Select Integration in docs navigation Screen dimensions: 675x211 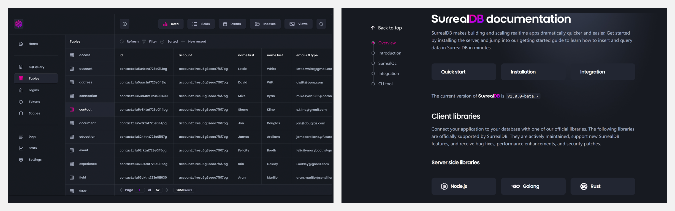click(x=389, y=73)
